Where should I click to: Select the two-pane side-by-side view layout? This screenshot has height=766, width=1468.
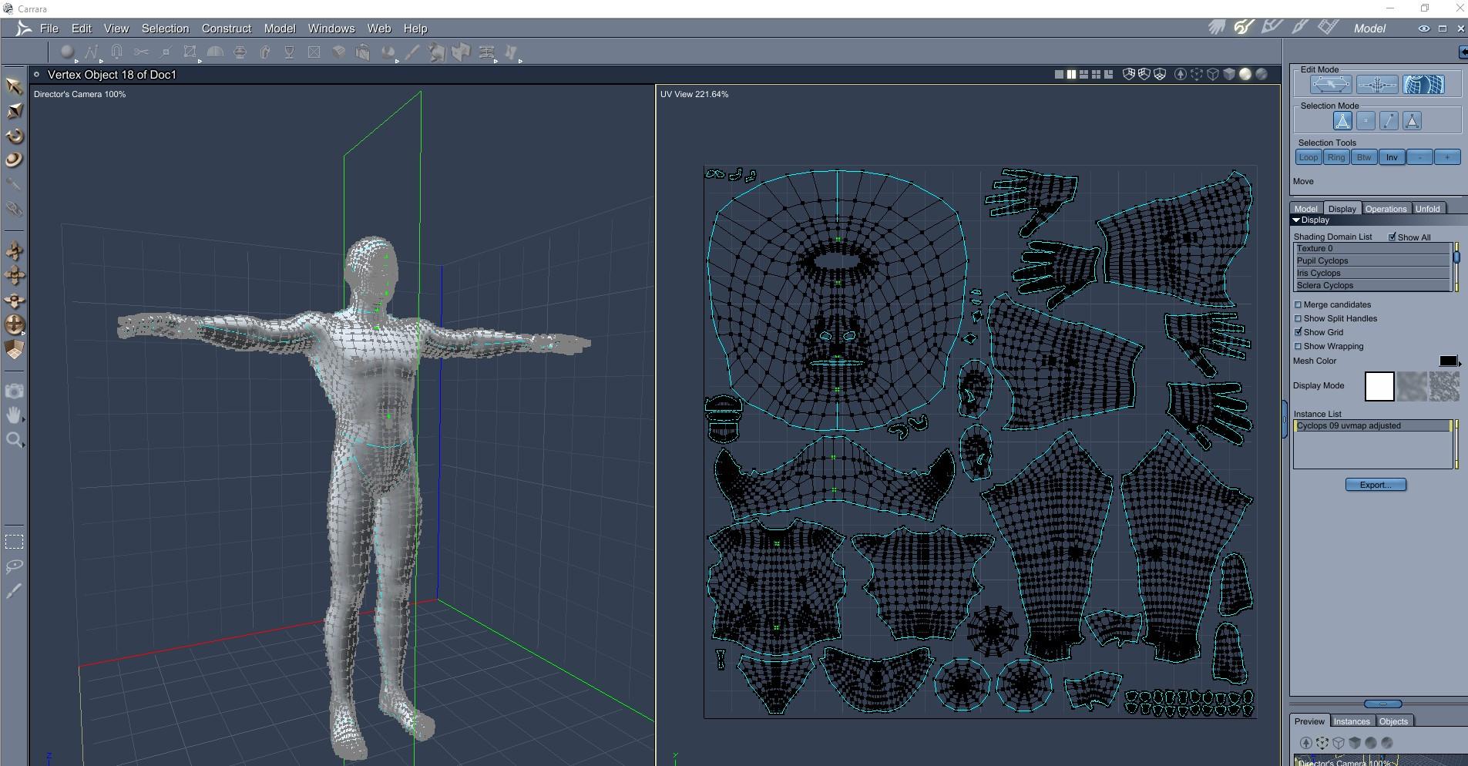1071,75
